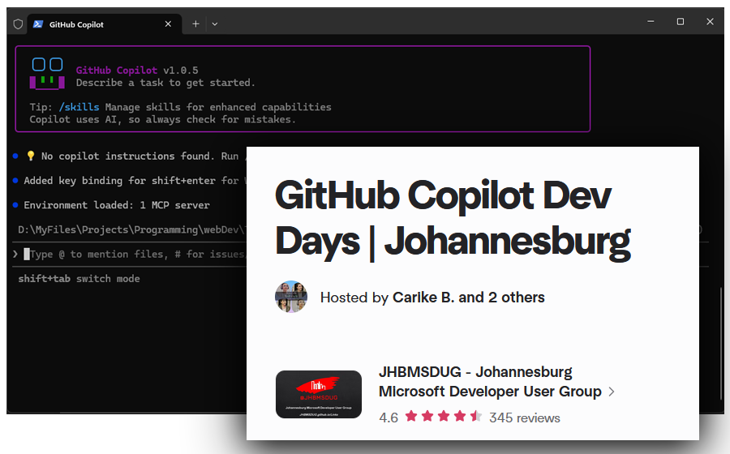Click the chevron after Developer User Group

pyautogui.click(x=612, y=392)
